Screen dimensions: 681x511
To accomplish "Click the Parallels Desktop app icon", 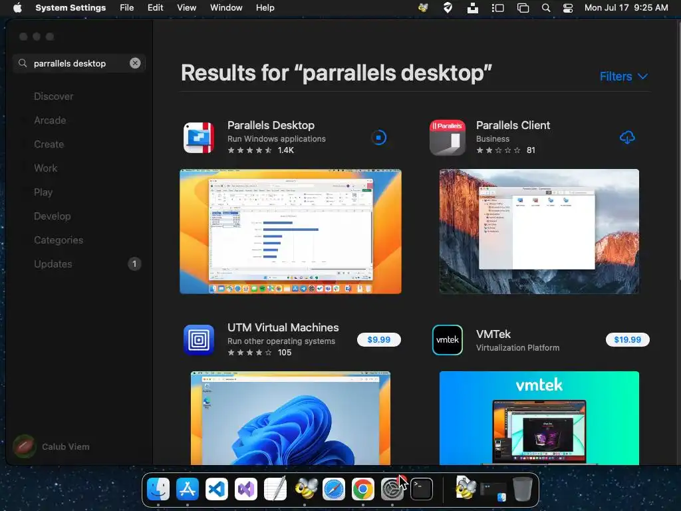I will coord(199,138).
